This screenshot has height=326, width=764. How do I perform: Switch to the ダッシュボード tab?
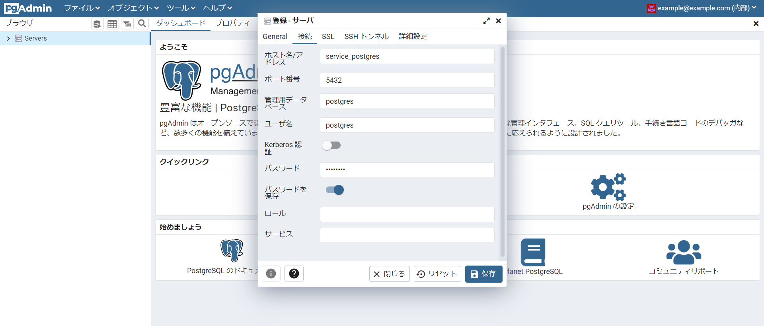[x=181, y=23]
